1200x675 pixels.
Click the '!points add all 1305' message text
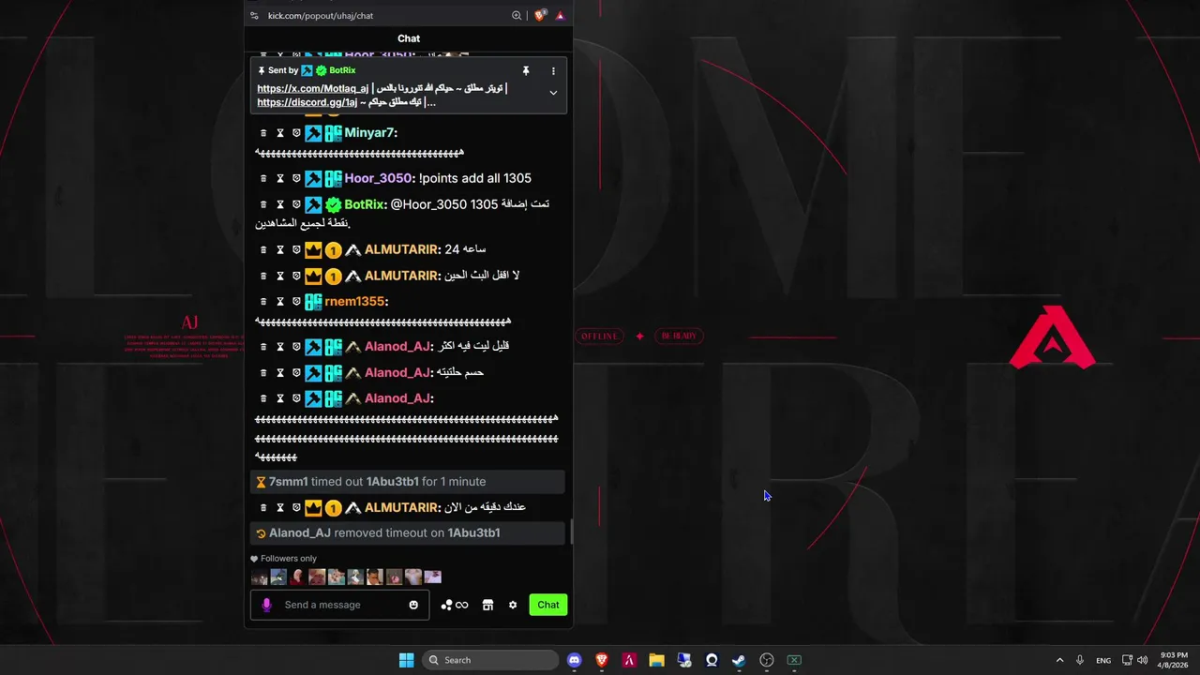click(x=475, y=178)
